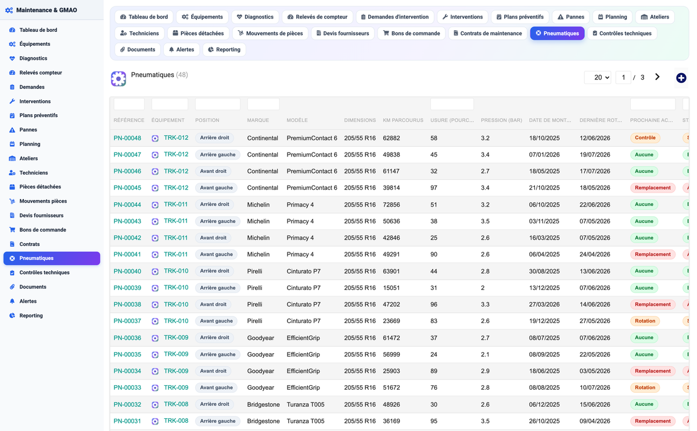Sort by KM PARCOURUS column header
The height and width of the screenshot is (431, 697).
pos(403,120)
